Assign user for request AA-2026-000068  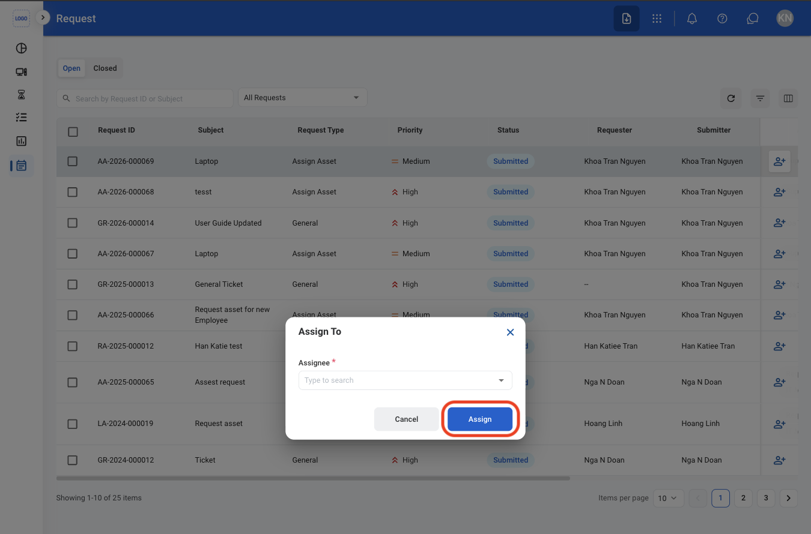point(779,192)
